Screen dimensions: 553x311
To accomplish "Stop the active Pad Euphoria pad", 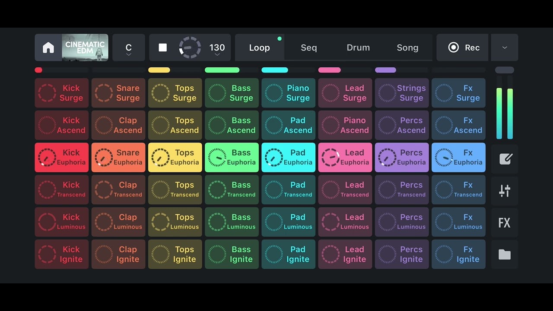I will 288,158.
